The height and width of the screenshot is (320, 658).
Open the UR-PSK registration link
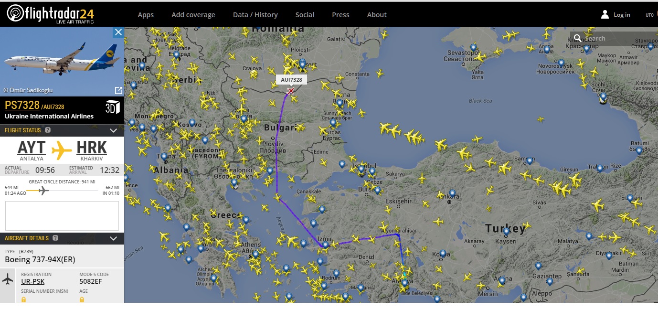(x=33, y=281)
